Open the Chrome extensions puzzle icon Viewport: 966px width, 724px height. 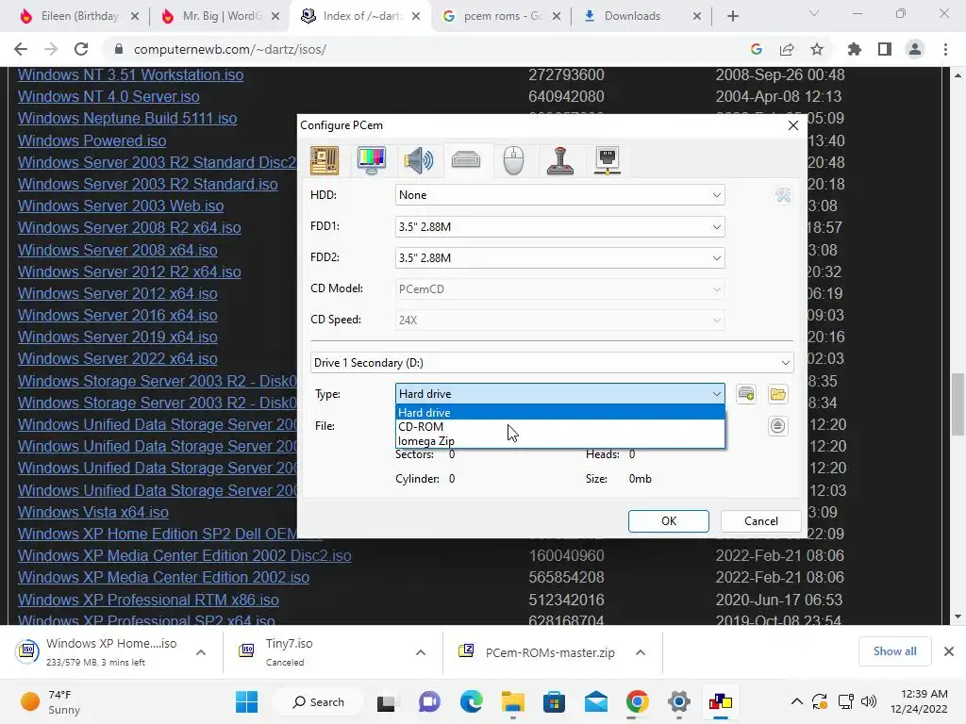point(855,49)
